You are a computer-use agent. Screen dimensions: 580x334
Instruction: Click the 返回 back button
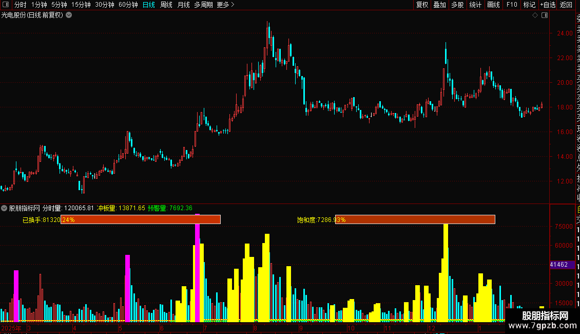click(x=566, y=5)
